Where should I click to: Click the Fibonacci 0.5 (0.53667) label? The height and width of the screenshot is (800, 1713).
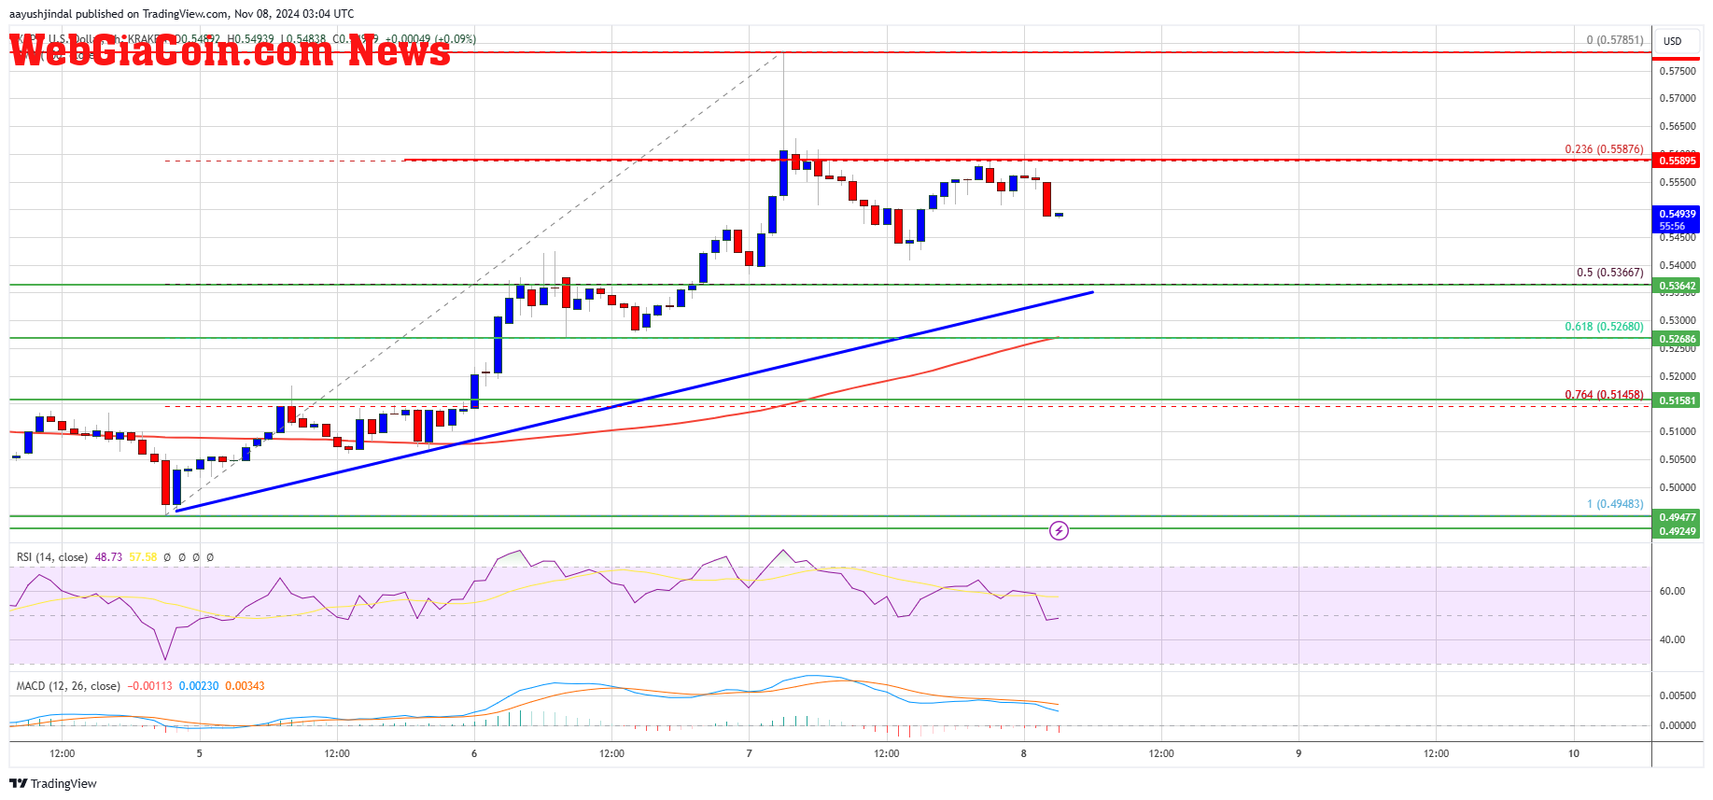[1610, 273]
